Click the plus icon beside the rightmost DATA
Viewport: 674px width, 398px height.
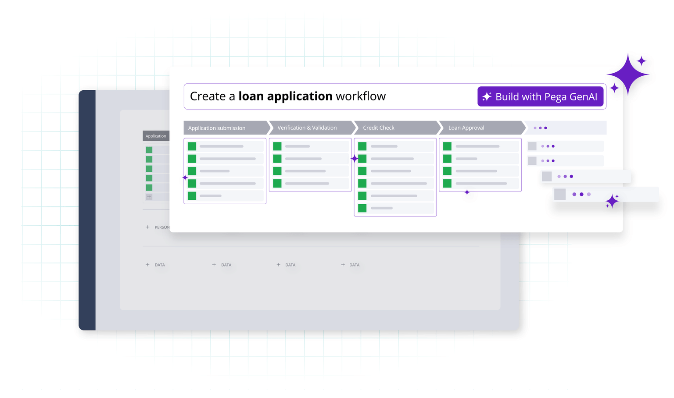pos(343,265)
